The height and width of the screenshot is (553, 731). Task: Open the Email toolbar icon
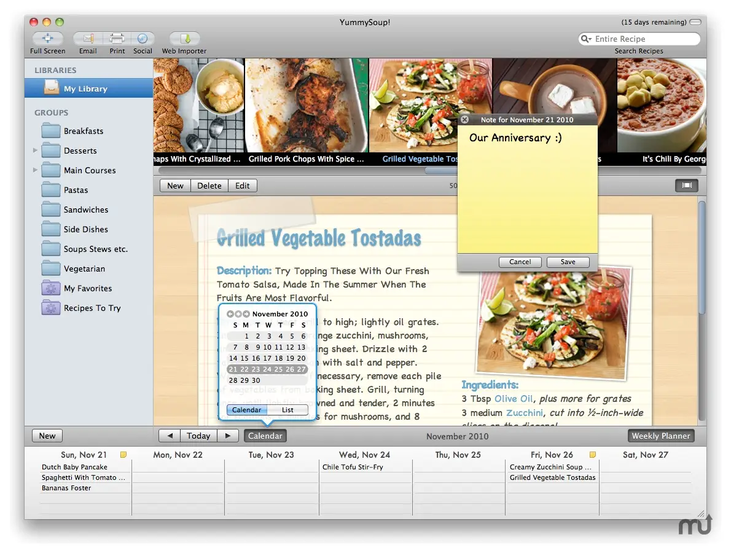pyautogui.click(x=88, y=38)
